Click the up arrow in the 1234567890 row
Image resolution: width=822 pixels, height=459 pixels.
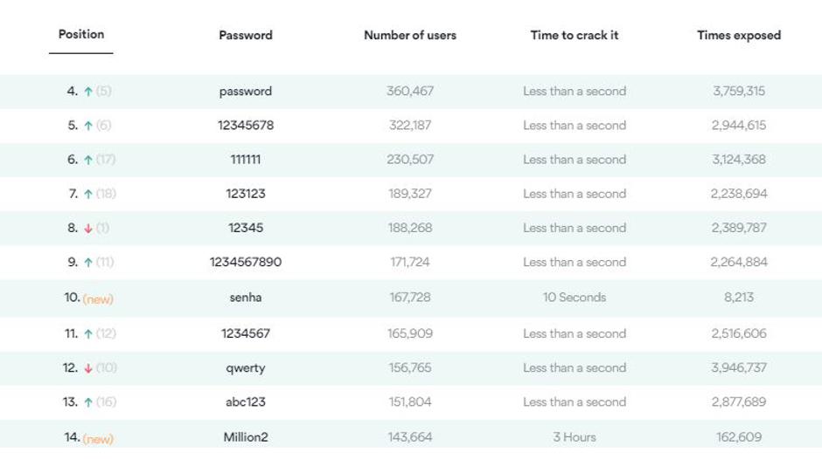87,263
